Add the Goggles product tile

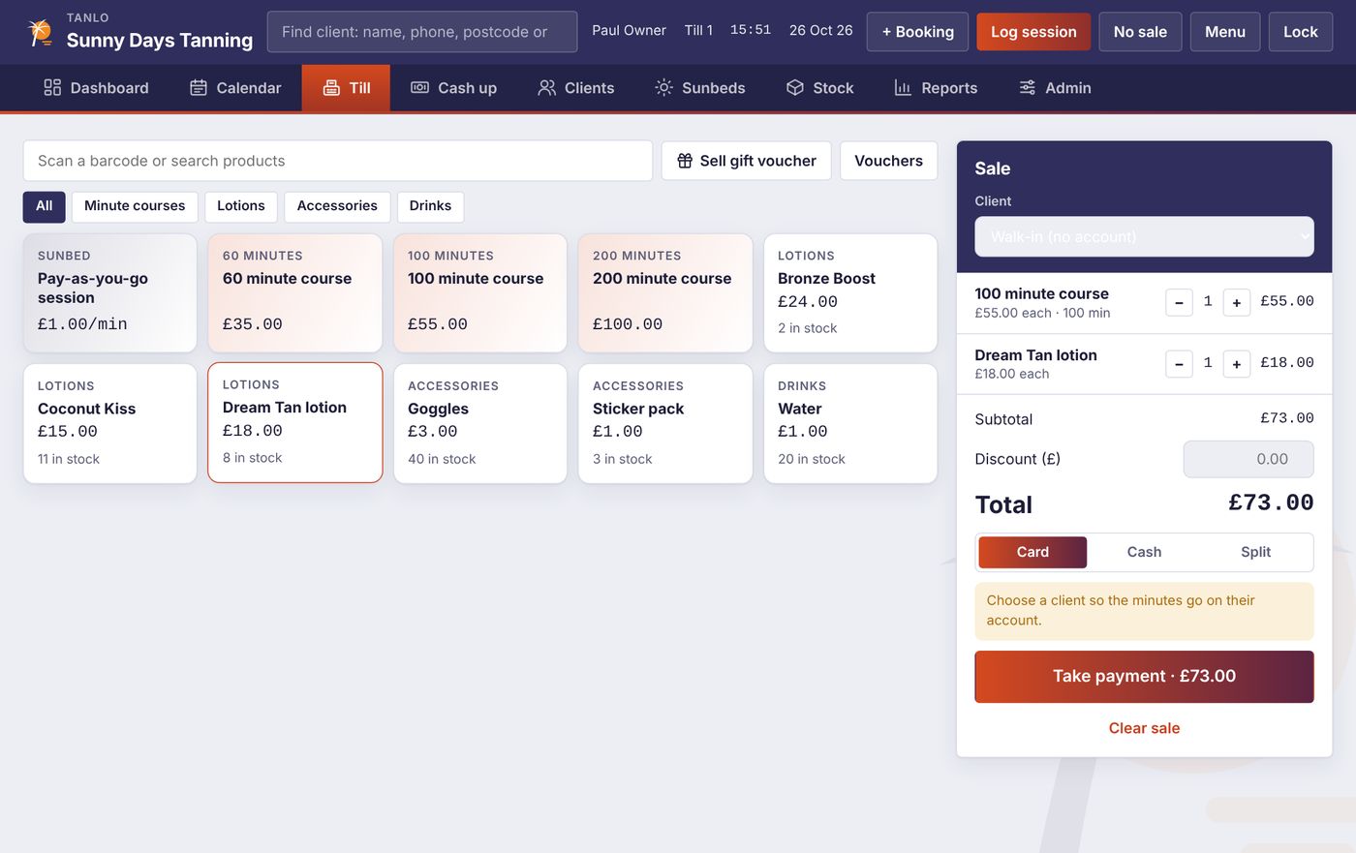(x=480, y=423)
